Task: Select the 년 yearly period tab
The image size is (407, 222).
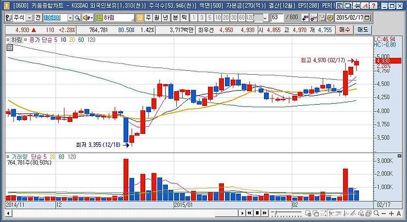Action: click(165, 18)
